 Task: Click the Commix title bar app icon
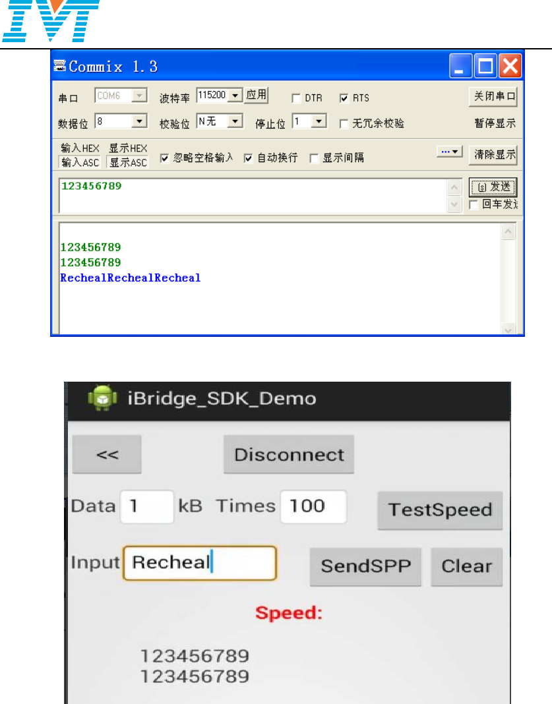[x=60, y=66]
